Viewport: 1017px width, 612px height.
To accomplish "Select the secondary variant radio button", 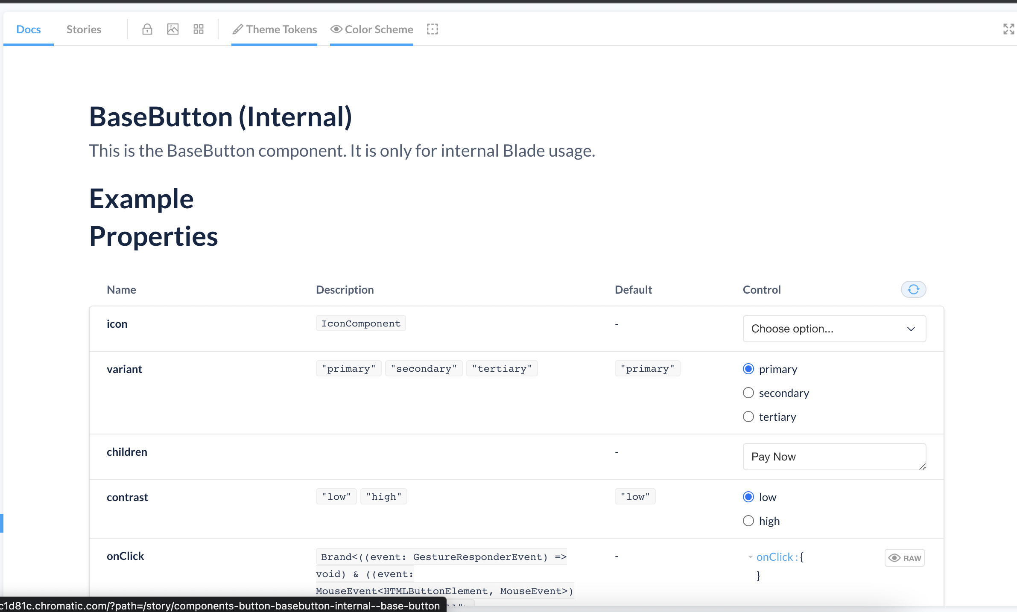I will (748, 393).
